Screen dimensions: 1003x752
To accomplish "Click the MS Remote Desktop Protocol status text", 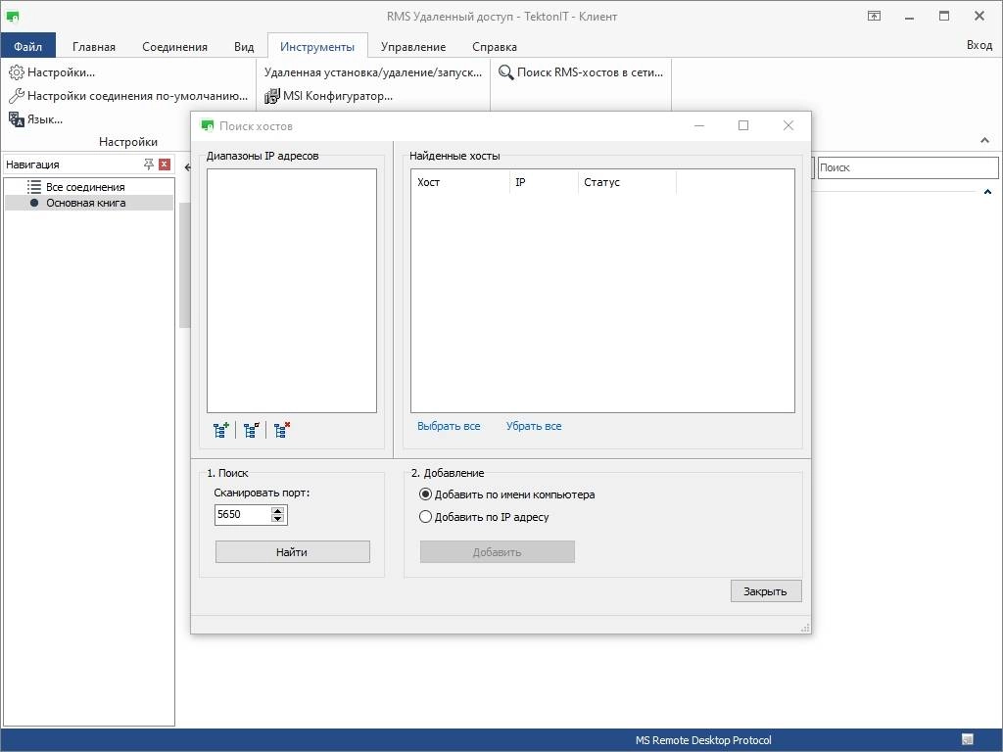I will coord(703,740).
